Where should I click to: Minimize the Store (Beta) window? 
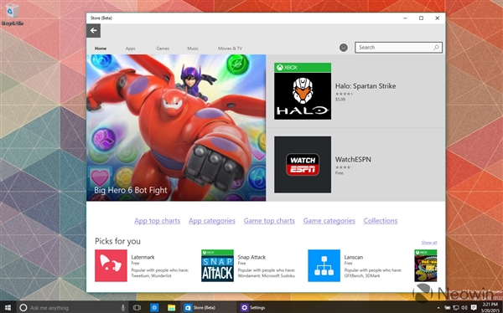405,18
